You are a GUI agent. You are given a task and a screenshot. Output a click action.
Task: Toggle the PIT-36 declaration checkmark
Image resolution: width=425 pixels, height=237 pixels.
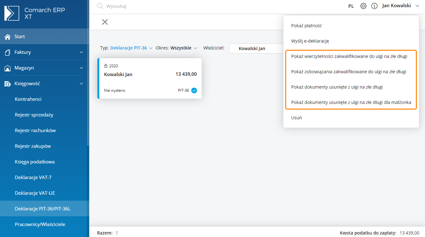tap(194, 90)
